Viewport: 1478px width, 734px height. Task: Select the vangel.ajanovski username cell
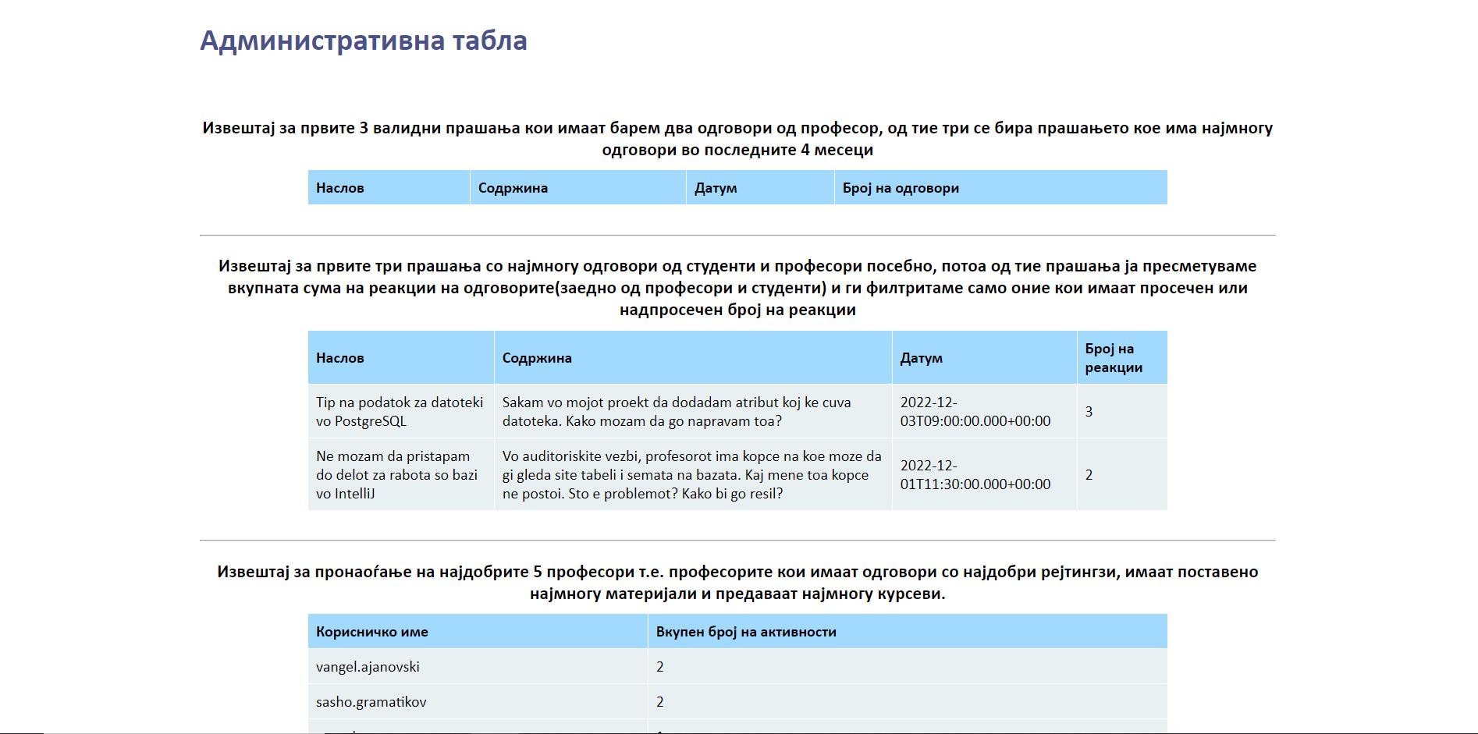click(x=368, y=667)
